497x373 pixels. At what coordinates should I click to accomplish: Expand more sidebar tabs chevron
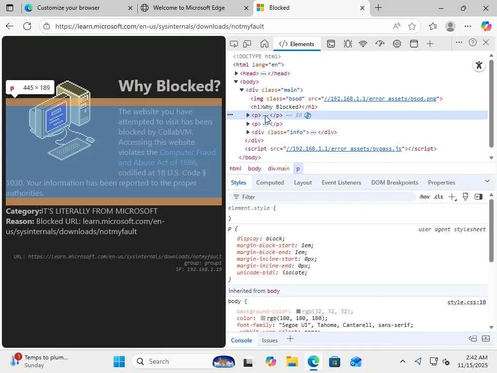(487, 181)
